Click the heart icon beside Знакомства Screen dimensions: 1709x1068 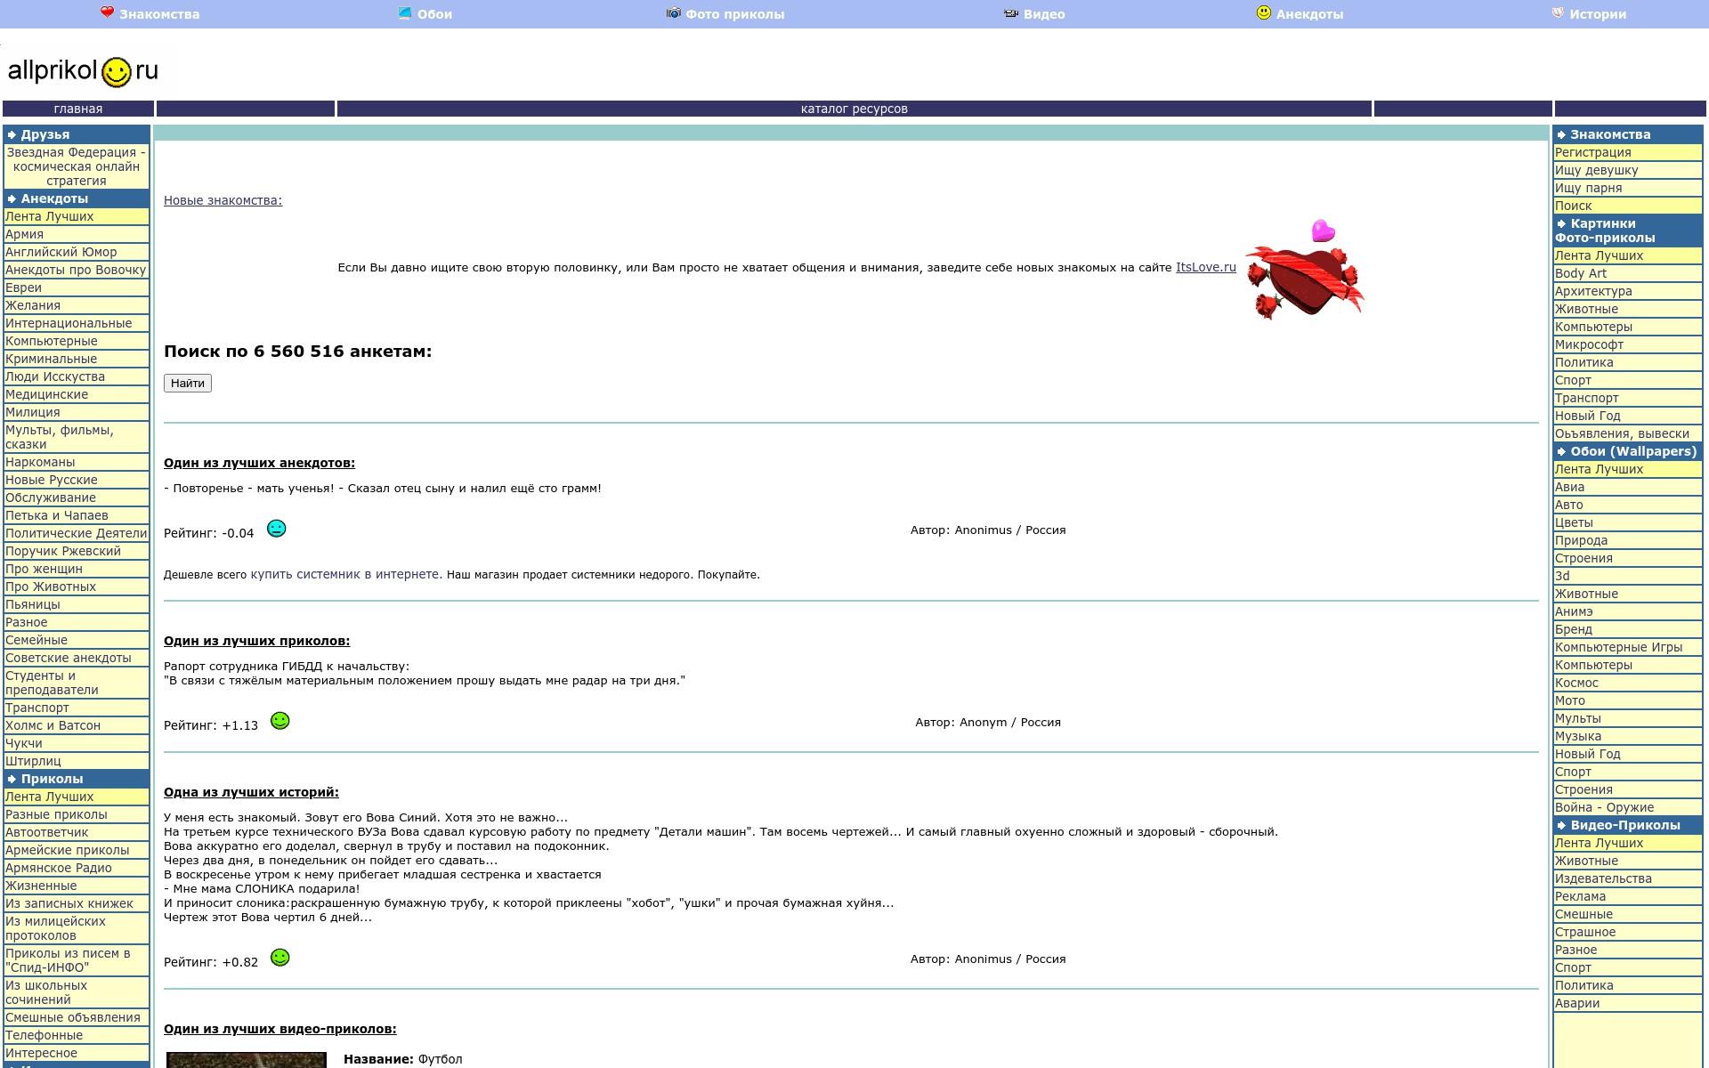coord(107,12)
